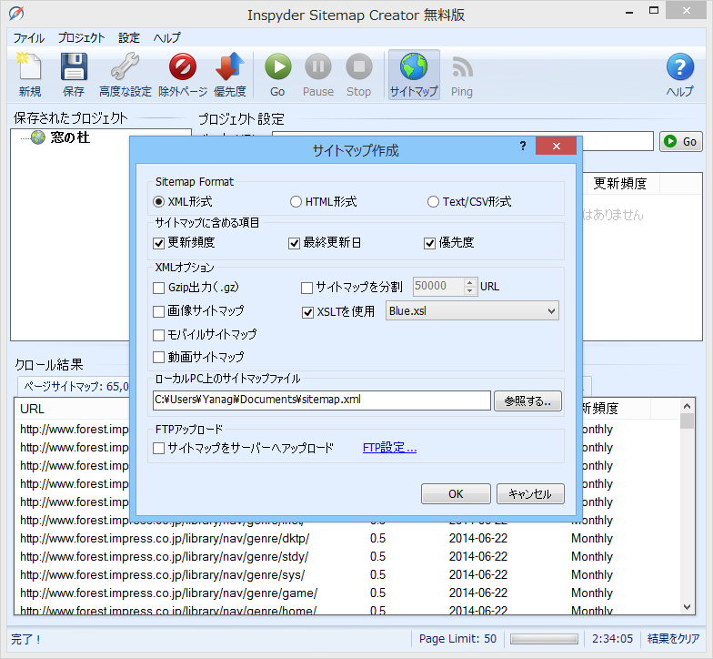713x659 pixels.
Task: Select row with genre/sys/ URL
Action: [x=347, y=575]
